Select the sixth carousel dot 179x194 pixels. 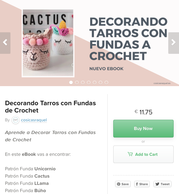click(x=101, y=83)
